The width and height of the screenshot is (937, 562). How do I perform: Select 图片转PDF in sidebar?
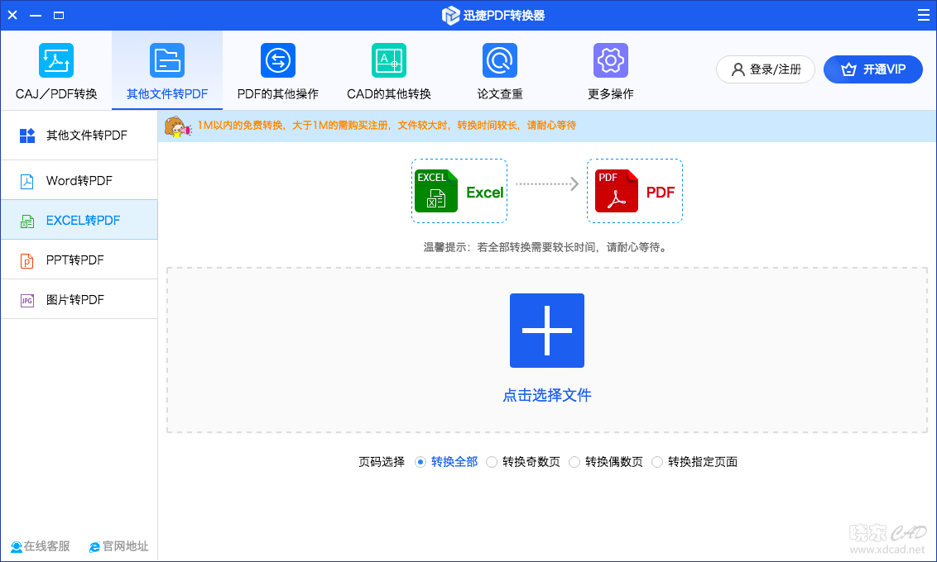tap(79, 299)
